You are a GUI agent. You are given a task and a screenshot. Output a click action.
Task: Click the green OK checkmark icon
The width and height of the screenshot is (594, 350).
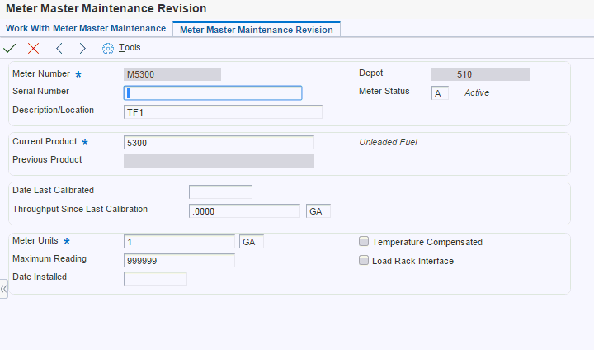[10, 49]
